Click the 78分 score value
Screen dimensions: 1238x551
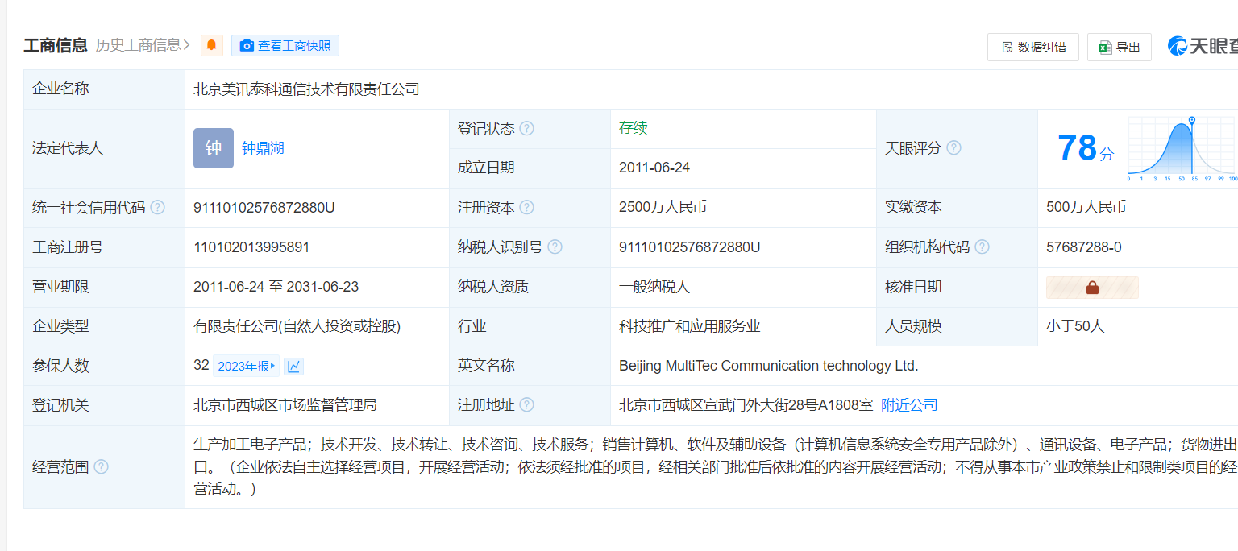click(1085, 149)
